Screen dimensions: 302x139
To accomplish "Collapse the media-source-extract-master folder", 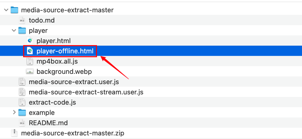I will 6,10.
